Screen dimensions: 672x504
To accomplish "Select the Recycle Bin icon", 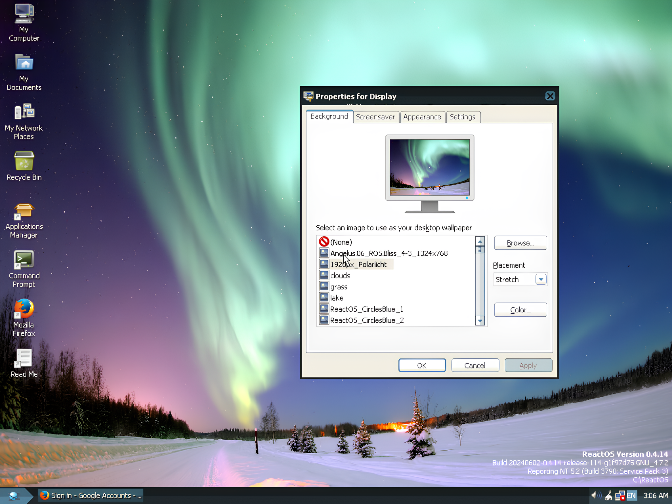I will click(x=24, y=166).
